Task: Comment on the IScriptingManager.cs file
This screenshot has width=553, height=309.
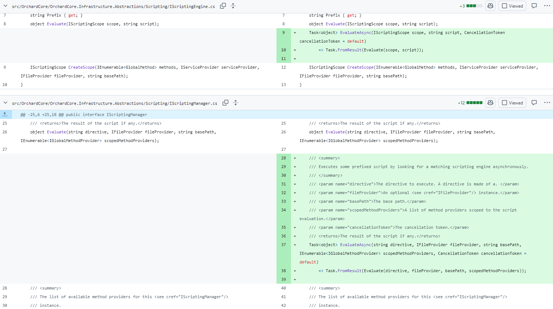Action: point(534,103)
